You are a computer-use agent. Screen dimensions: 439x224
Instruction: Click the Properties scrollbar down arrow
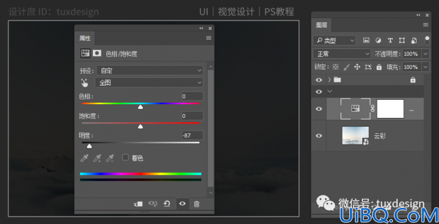(211, 192)
